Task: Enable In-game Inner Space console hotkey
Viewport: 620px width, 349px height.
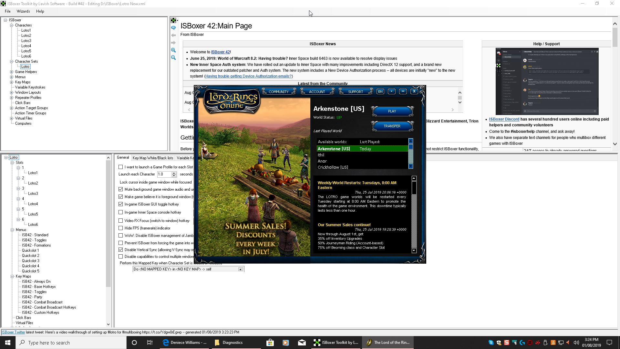Action: tap(120, 212)
